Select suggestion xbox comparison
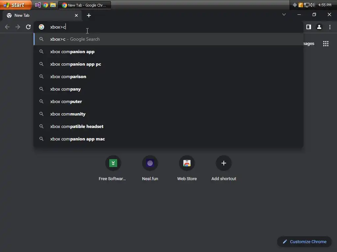The image size is (337, 252). [x=168, y=76]
